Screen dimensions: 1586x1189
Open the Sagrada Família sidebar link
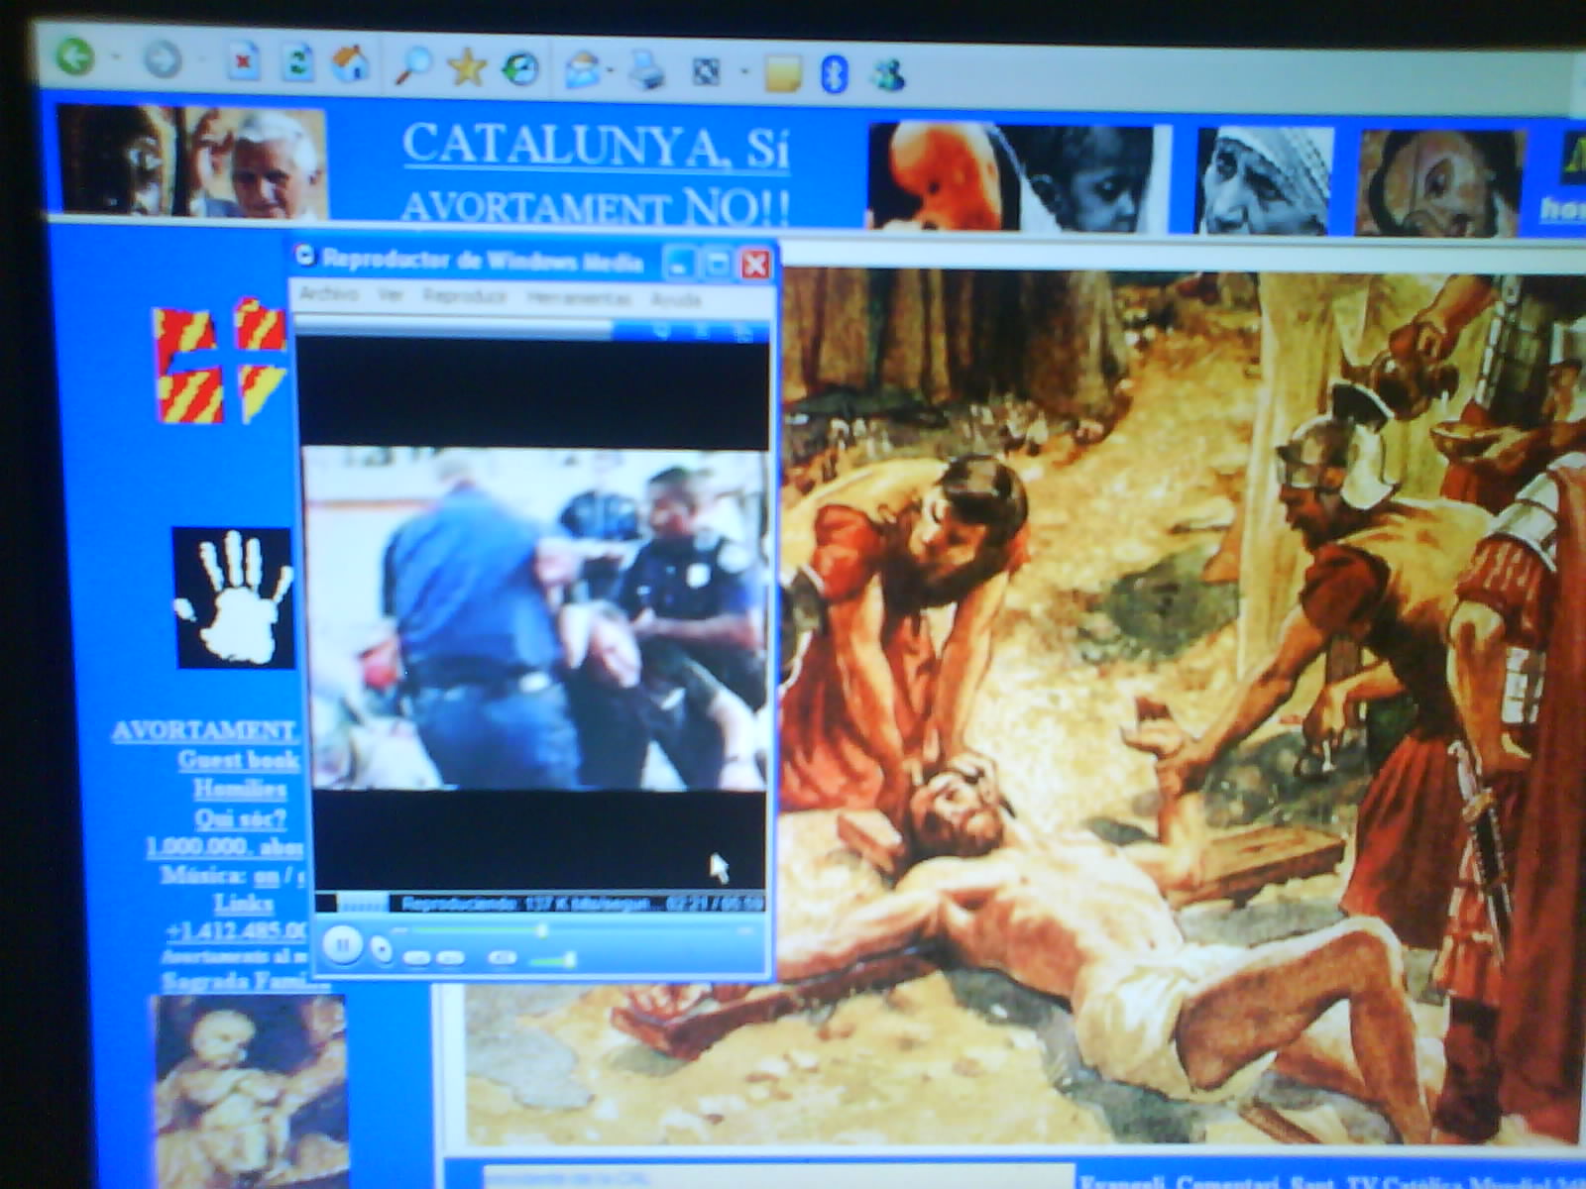[x=244, y=981]
